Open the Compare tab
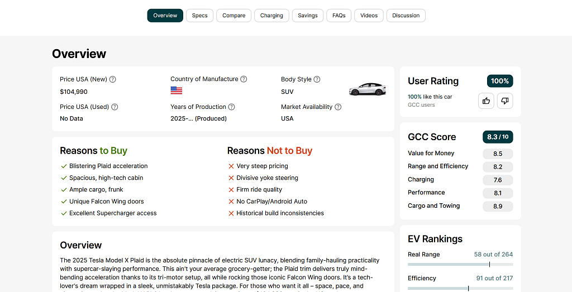 pos(234,15)
